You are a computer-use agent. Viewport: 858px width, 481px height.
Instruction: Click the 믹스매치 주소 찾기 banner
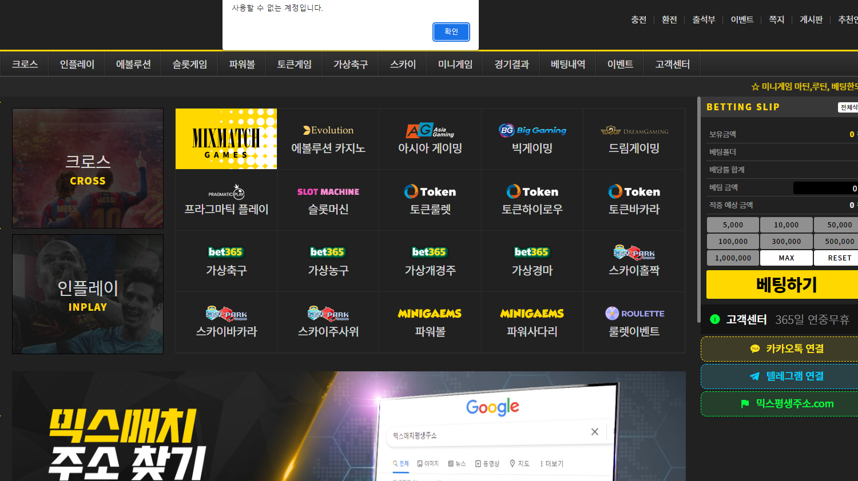[x=349, y=426]
